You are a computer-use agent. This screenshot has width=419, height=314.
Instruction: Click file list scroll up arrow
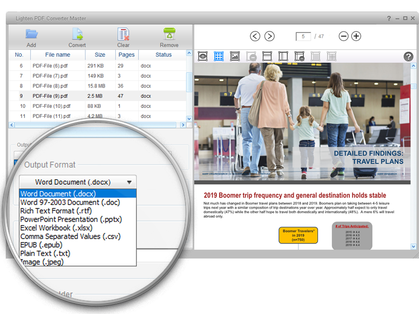coord(189,53)
